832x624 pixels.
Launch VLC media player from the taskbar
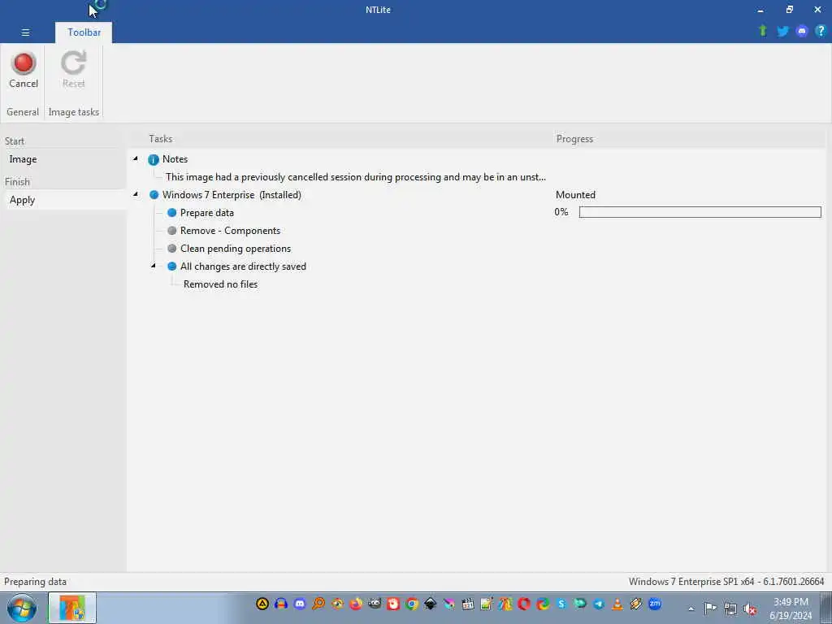tap(617, 604)
